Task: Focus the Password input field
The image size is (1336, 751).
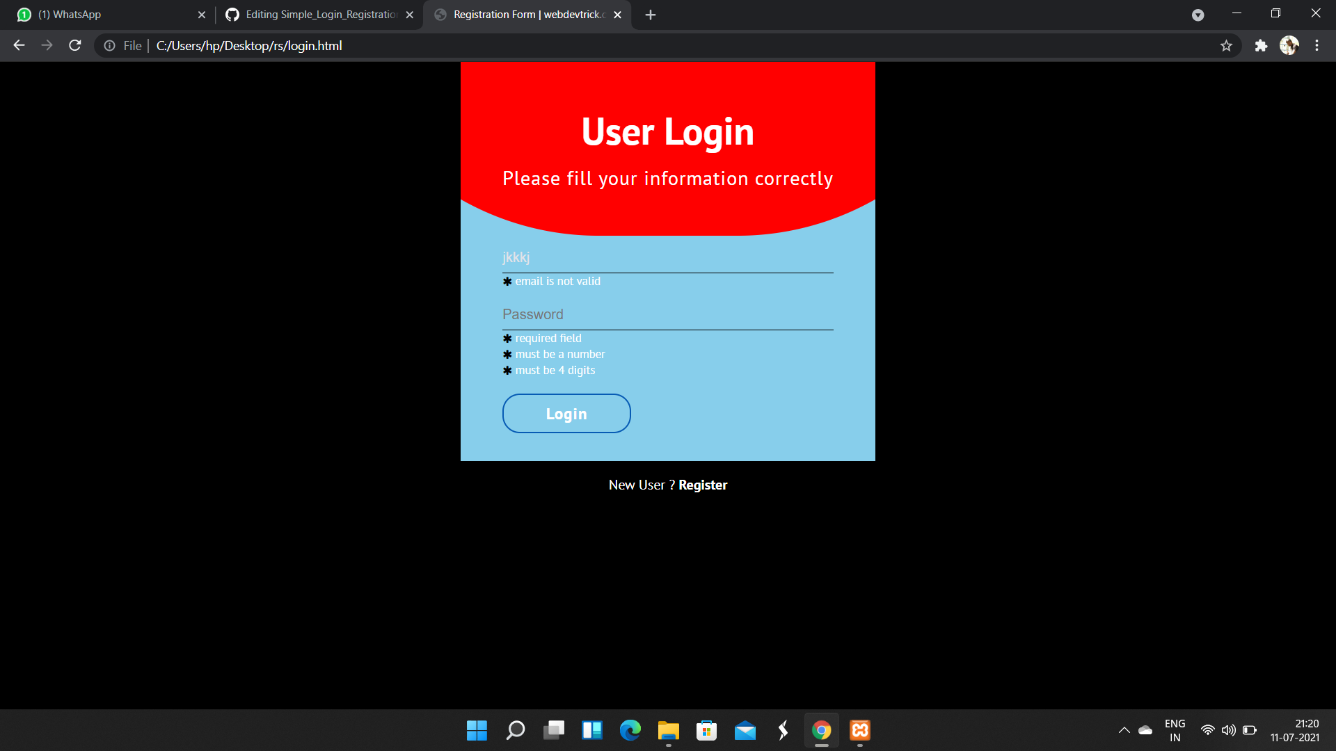Action: point(667,314)
